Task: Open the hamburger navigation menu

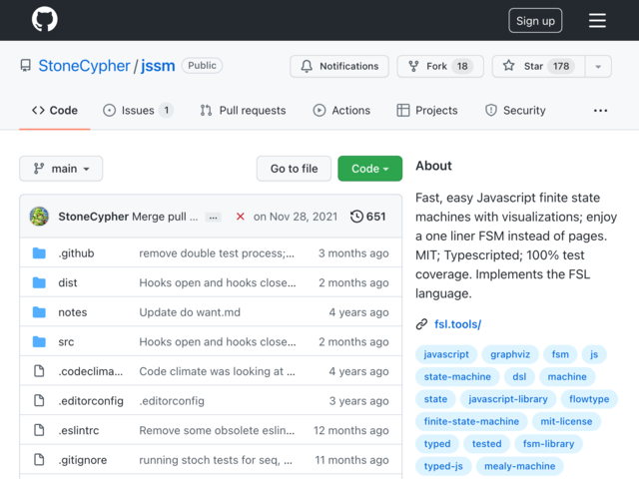Action: [x=597, y=20]
